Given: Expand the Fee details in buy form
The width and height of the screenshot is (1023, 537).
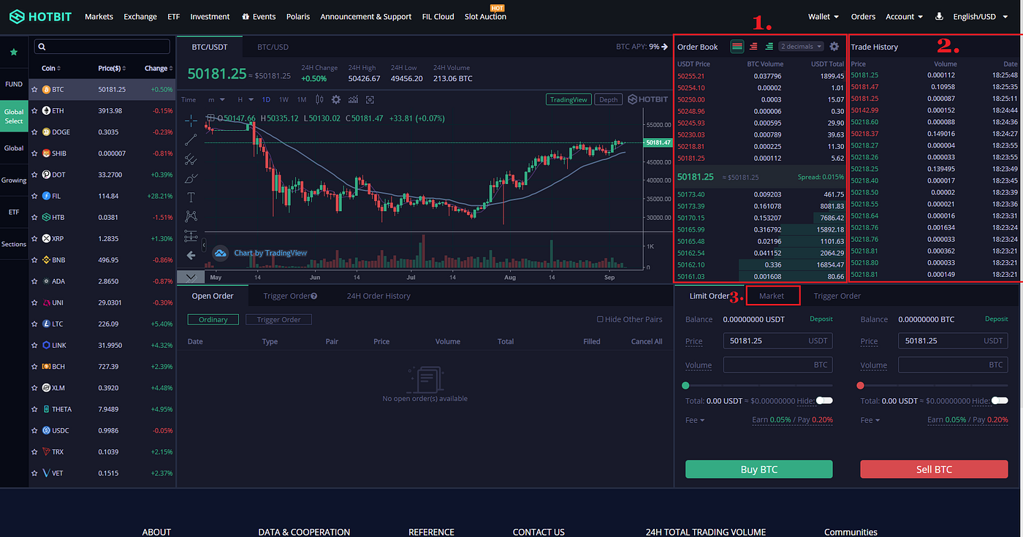Looking at the screenshot, I should tap(695, 420).
